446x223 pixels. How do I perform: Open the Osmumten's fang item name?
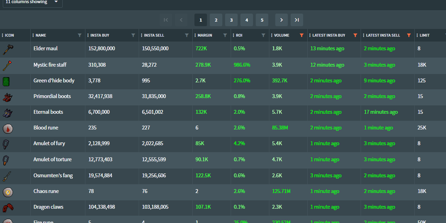coord(53,176)
